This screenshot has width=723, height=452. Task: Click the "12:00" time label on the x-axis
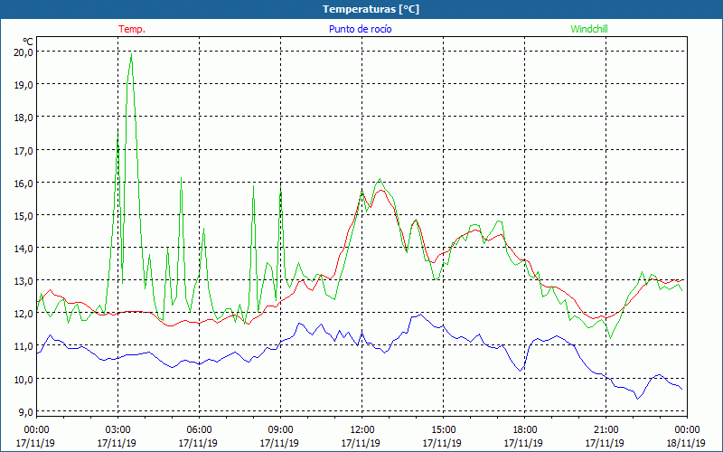(362, 429)
